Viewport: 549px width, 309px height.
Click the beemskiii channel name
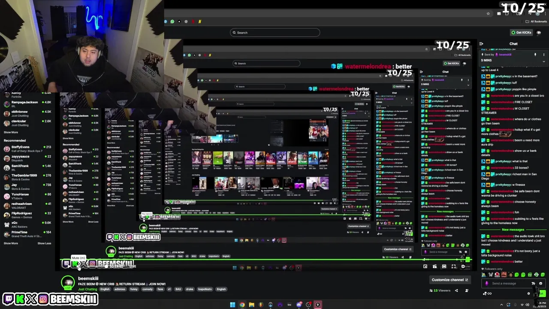point(88,279)
